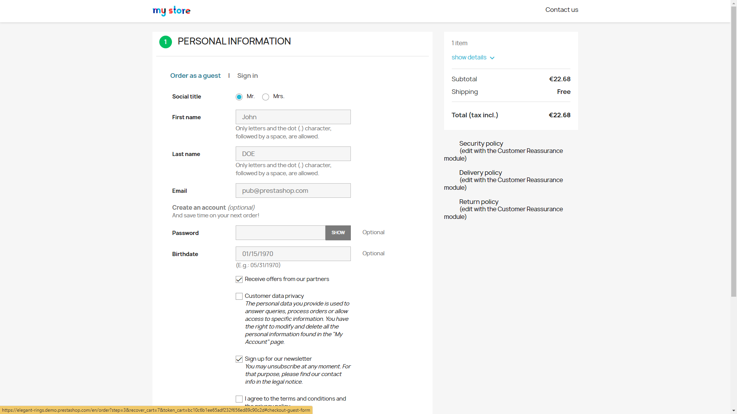Image resolution: width=737 pixels, height=414 pixels.
Task: Check the Customer data privacy box
Action: pos(239,296)
